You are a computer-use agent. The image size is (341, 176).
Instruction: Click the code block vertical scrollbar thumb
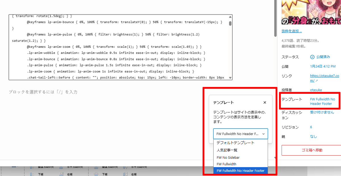coord(230,23)
